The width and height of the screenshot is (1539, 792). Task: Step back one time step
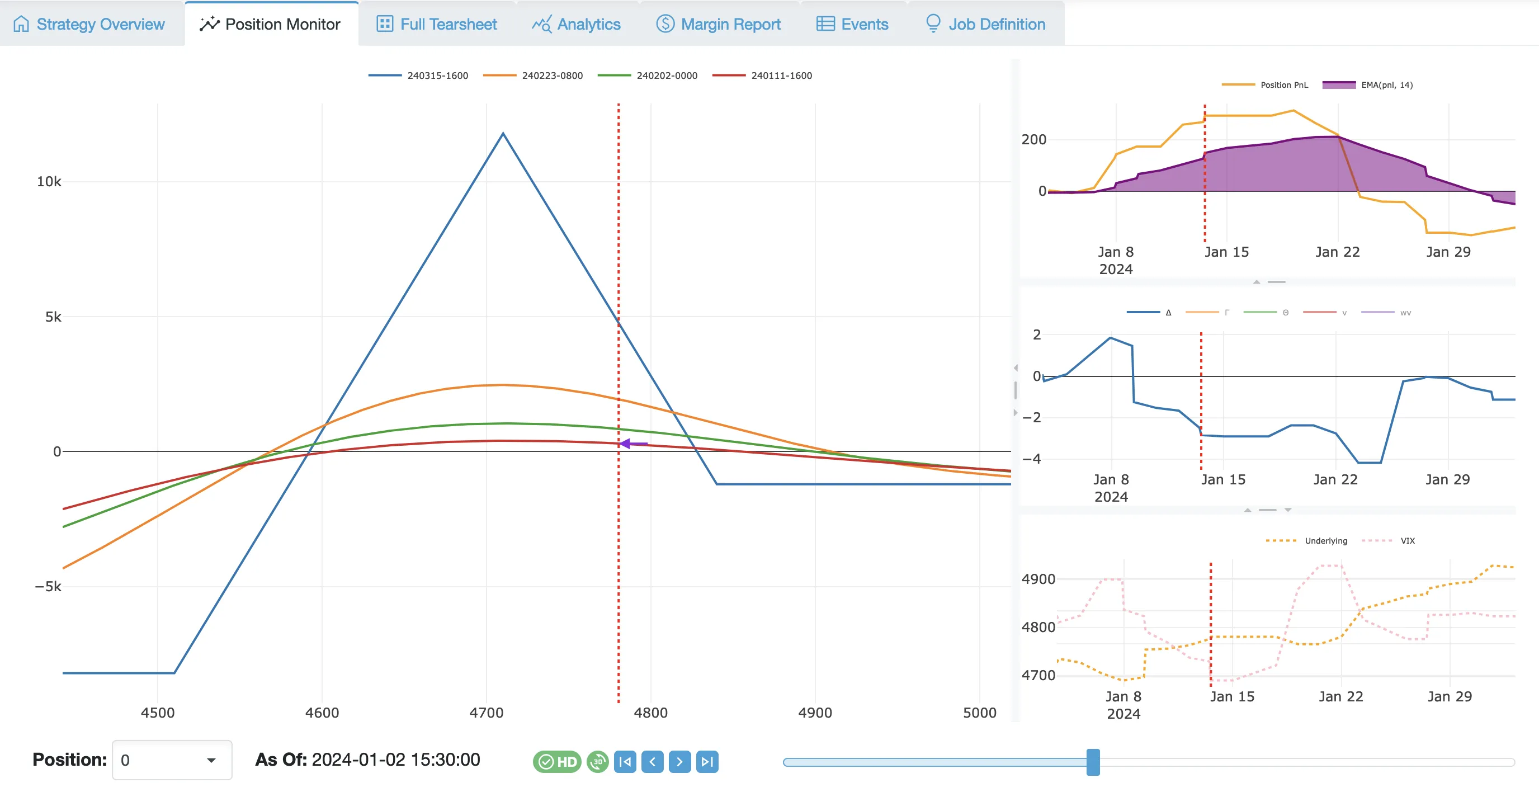click(653, 761)
